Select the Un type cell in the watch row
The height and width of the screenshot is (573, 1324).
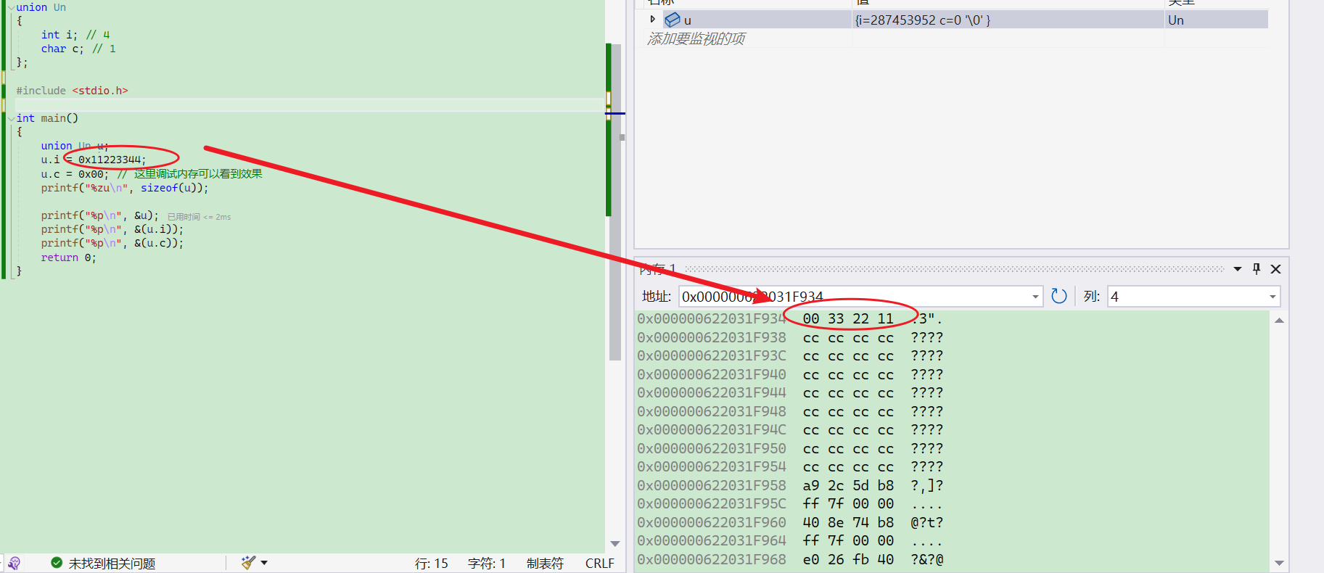click(x=1175, y=20)
